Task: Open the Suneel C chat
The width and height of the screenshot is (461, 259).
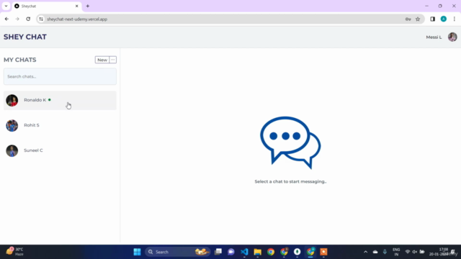Action: pyautogui.click(x=60, y=150)
